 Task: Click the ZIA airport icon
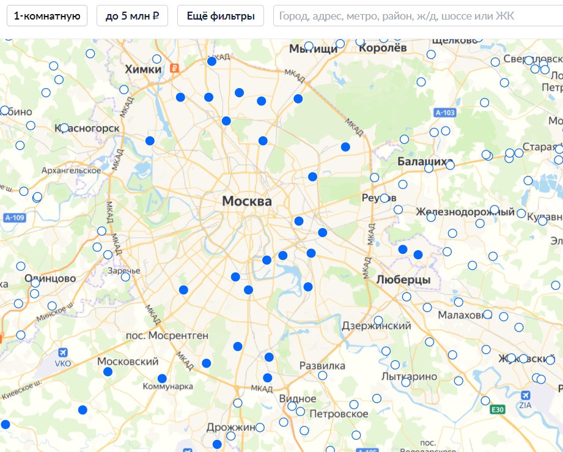click(525, 396)
